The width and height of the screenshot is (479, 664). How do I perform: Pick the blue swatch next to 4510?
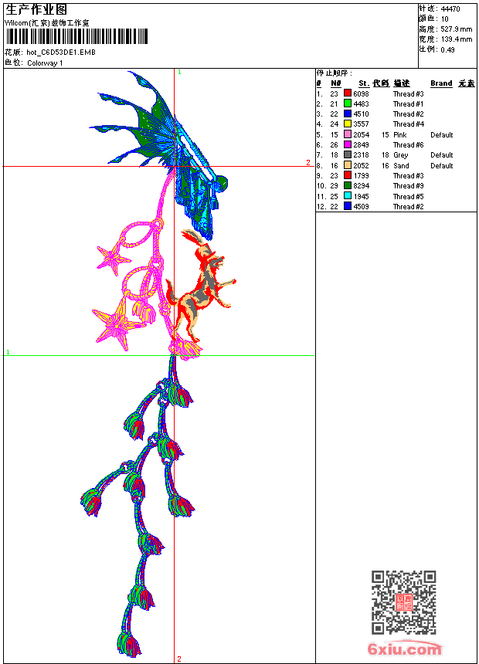coord(348,113)
